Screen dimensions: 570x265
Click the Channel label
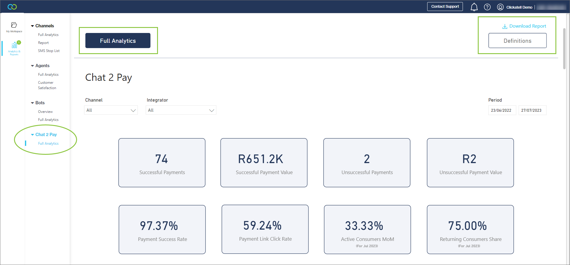(94, 100)
